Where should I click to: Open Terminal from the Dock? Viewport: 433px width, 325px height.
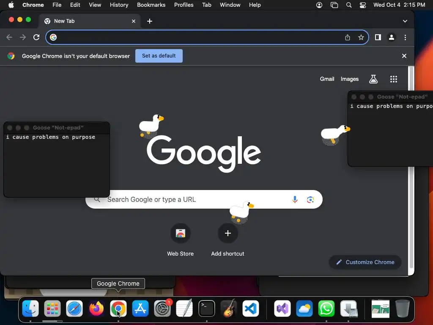click(206, 308)
